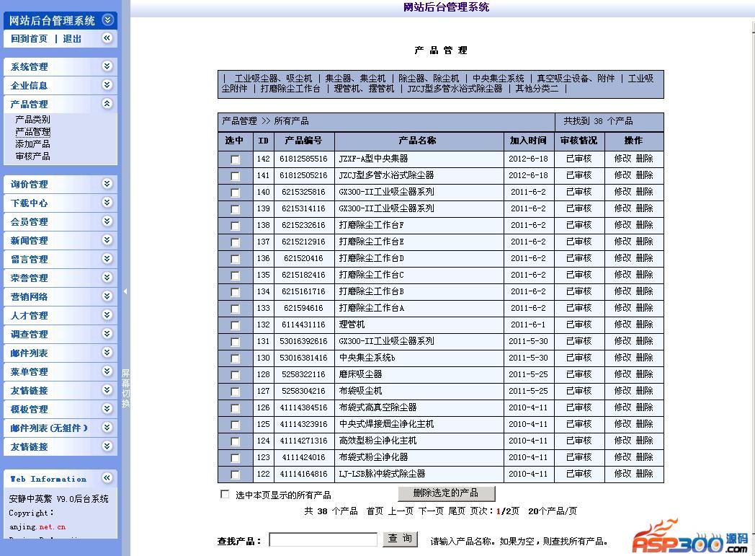This screenshot has width=755, height=556.
Task: Click chevron icon next to 模板管理
Action: pos(107,409)
